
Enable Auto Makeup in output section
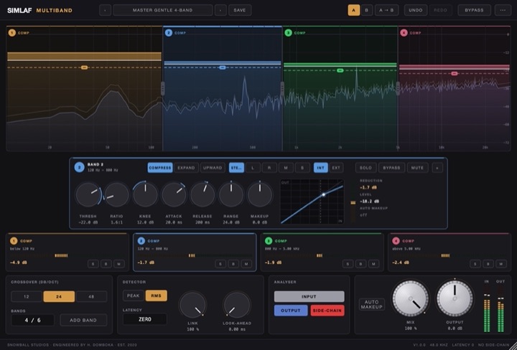pyautogui.click(x=372, y=304)
